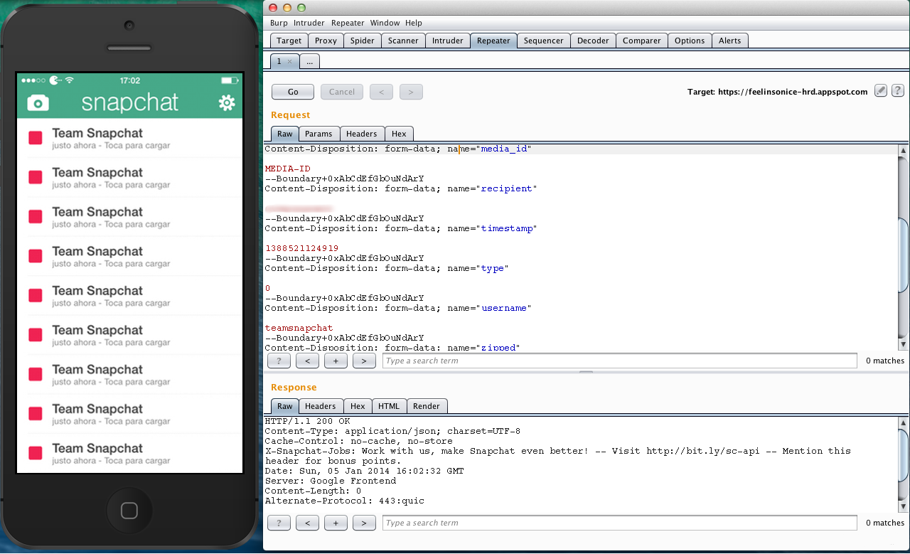The image size is (910, 554).
Task: Tap the Snapchat camera icon
Action: (38, 103)
